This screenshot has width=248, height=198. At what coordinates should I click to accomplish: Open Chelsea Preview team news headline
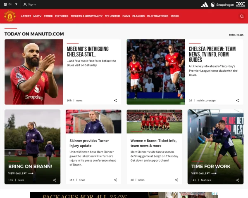[212, 54]
